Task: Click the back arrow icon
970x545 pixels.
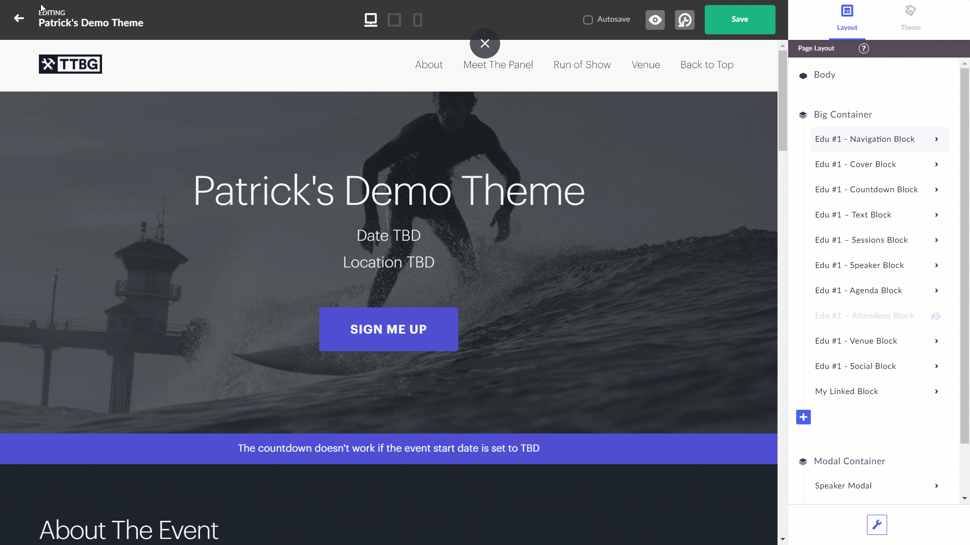Action: pyautogui.click(x=19, y=19)
